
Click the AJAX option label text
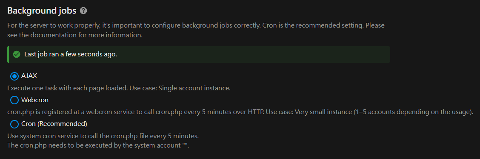[29, 76]
